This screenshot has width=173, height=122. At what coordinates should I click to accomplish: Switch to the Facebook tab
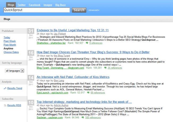click(34, 5)
